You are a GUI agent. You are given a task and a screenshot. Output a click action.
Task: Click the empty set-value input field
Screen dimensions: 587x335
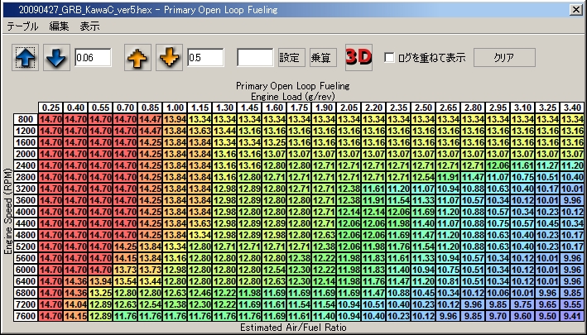255,58
